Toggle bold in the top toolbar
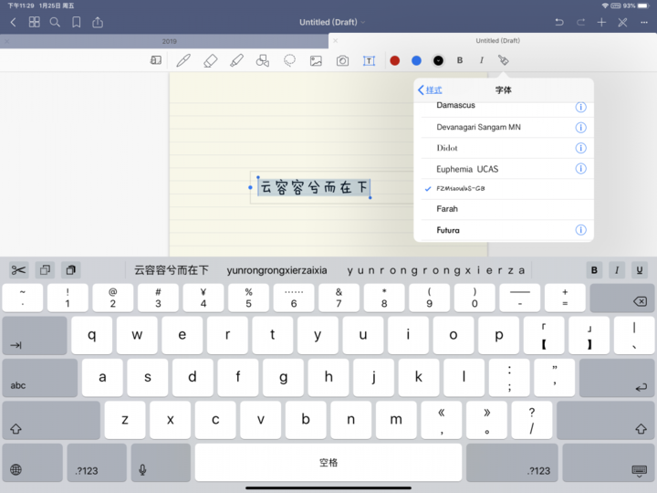657x493 pixels. pos(460,60)
